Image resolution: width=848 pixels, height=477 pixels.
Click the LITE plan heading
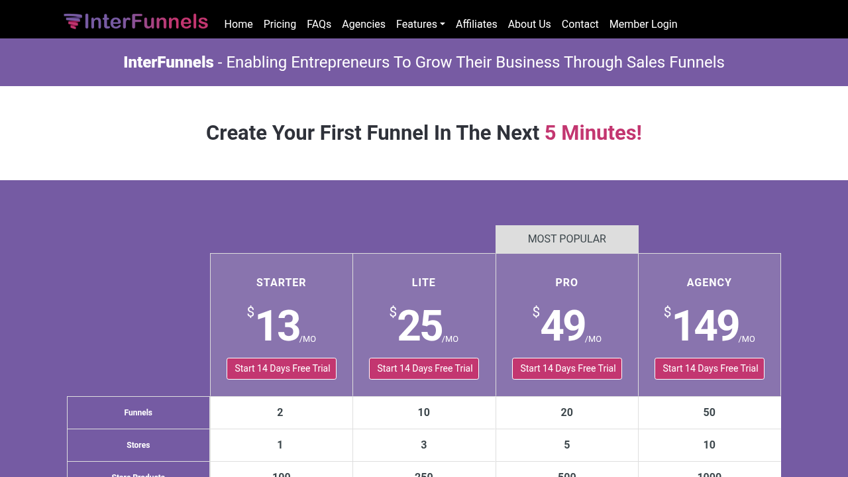coord(424,282)
